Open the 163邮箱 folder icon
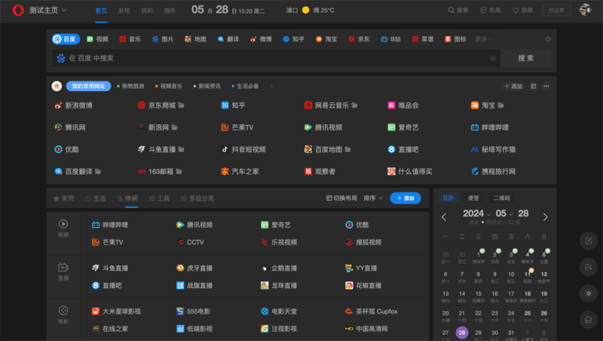 179,172
